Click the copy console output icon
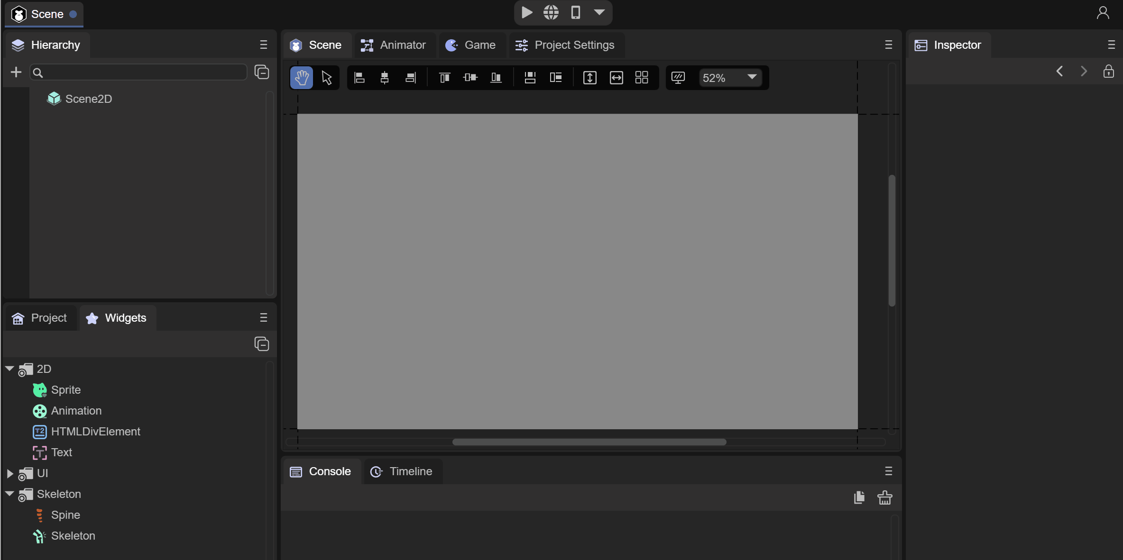The image size is (1123, 560). tap(858, 497)
